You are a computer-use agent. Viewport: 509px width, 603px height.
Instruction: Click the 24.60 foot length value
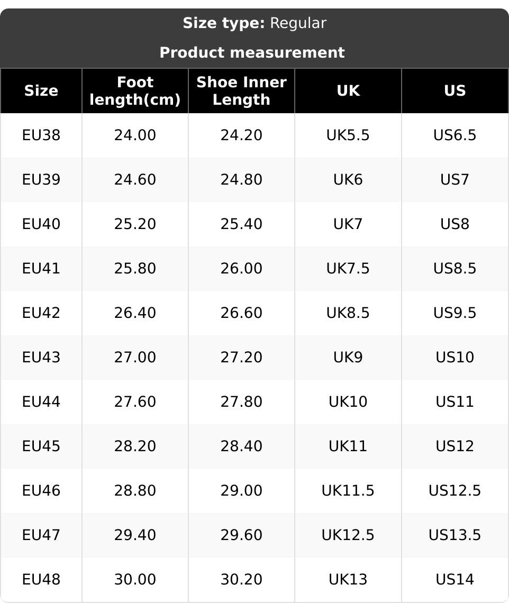(x=135, y=180)
